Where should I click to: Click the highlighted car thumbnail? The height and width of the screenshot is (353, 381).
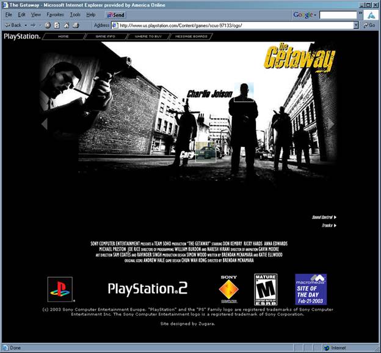click(206, 152)
